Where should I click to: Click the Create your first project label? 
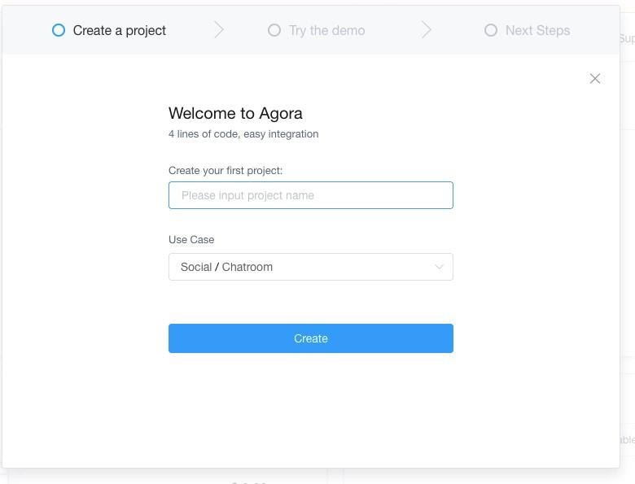[226, 171]
